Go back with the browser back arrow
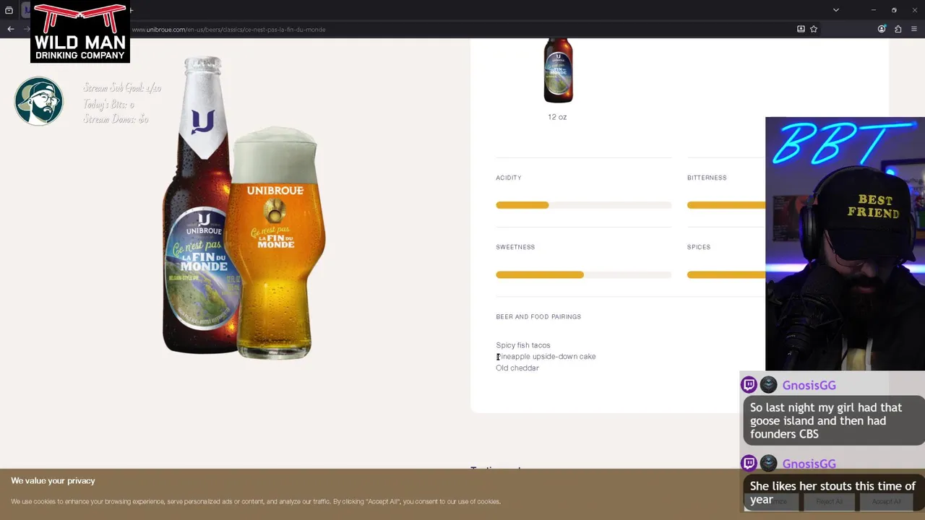 [x=10, y=29]
